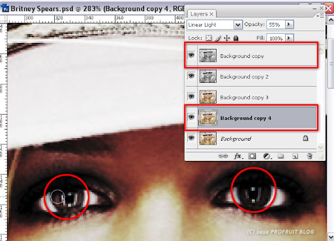Add a layer mask

coord(252,156)
